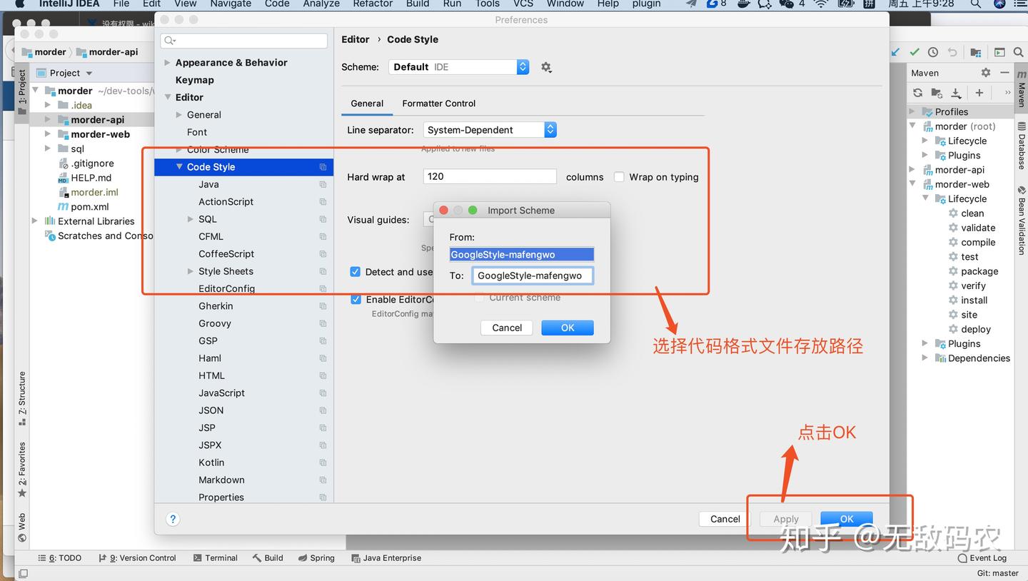Open pom.xml in Project tree

tap(89, 207)
